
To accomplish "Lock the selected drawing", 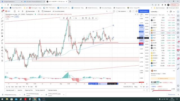I will pos(89,18).
